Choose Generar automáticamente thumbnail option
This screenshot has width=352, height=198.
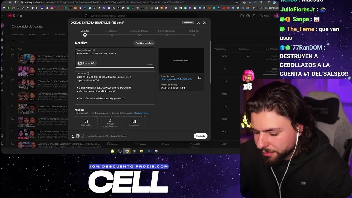[110, 123]
